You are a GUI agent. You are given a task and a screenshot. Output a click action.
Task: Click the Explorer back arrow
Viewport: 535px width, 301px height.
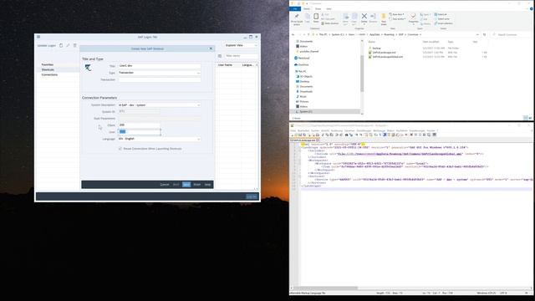point(293,34)
